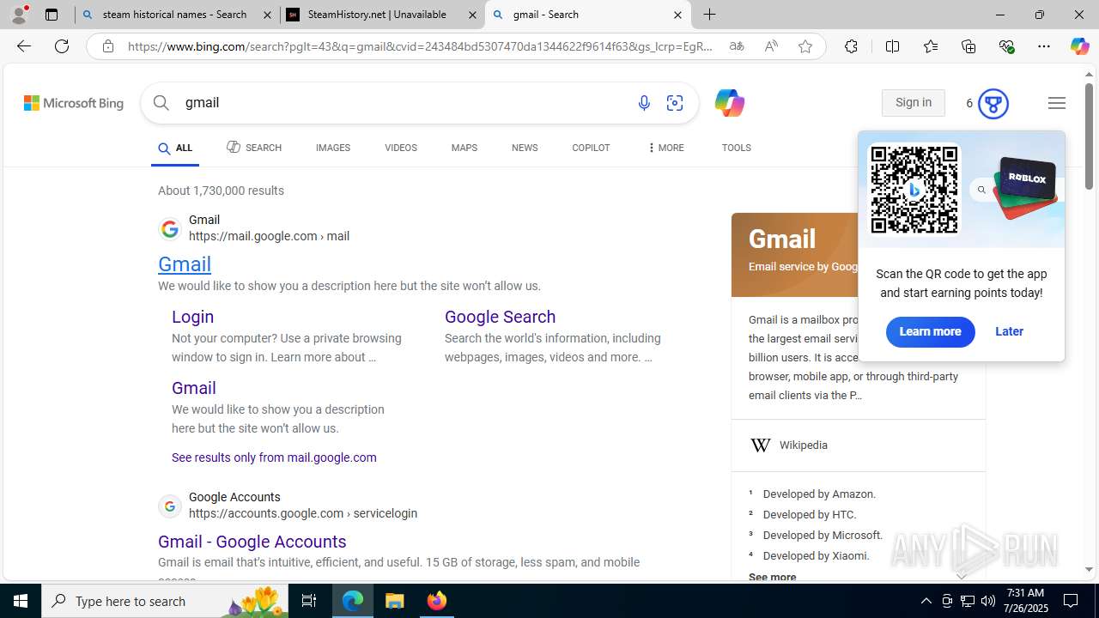Image resolution: width=1099 pixels, height=618 pixels.
Task: Dismiss popup with Later
Action: click(1009, 331)
